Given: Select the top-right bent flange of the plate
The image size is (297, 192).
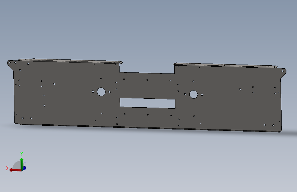Looking at the screenshot, I should pos(225,65).
